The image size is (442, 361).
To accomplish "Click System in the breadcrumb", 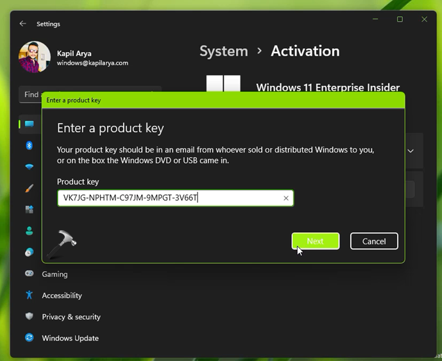I will pos(223,51).
